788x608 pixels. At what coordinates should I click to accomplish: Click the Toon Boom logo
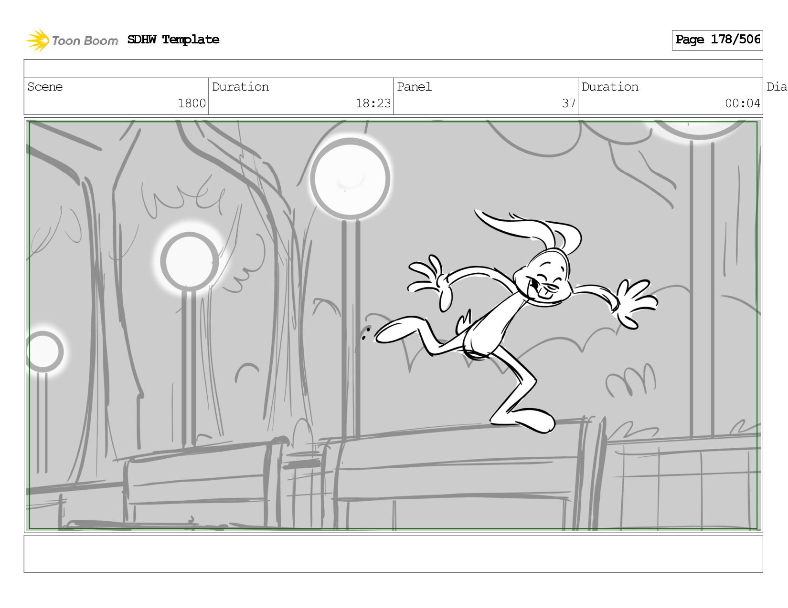(x=72, y=40)
